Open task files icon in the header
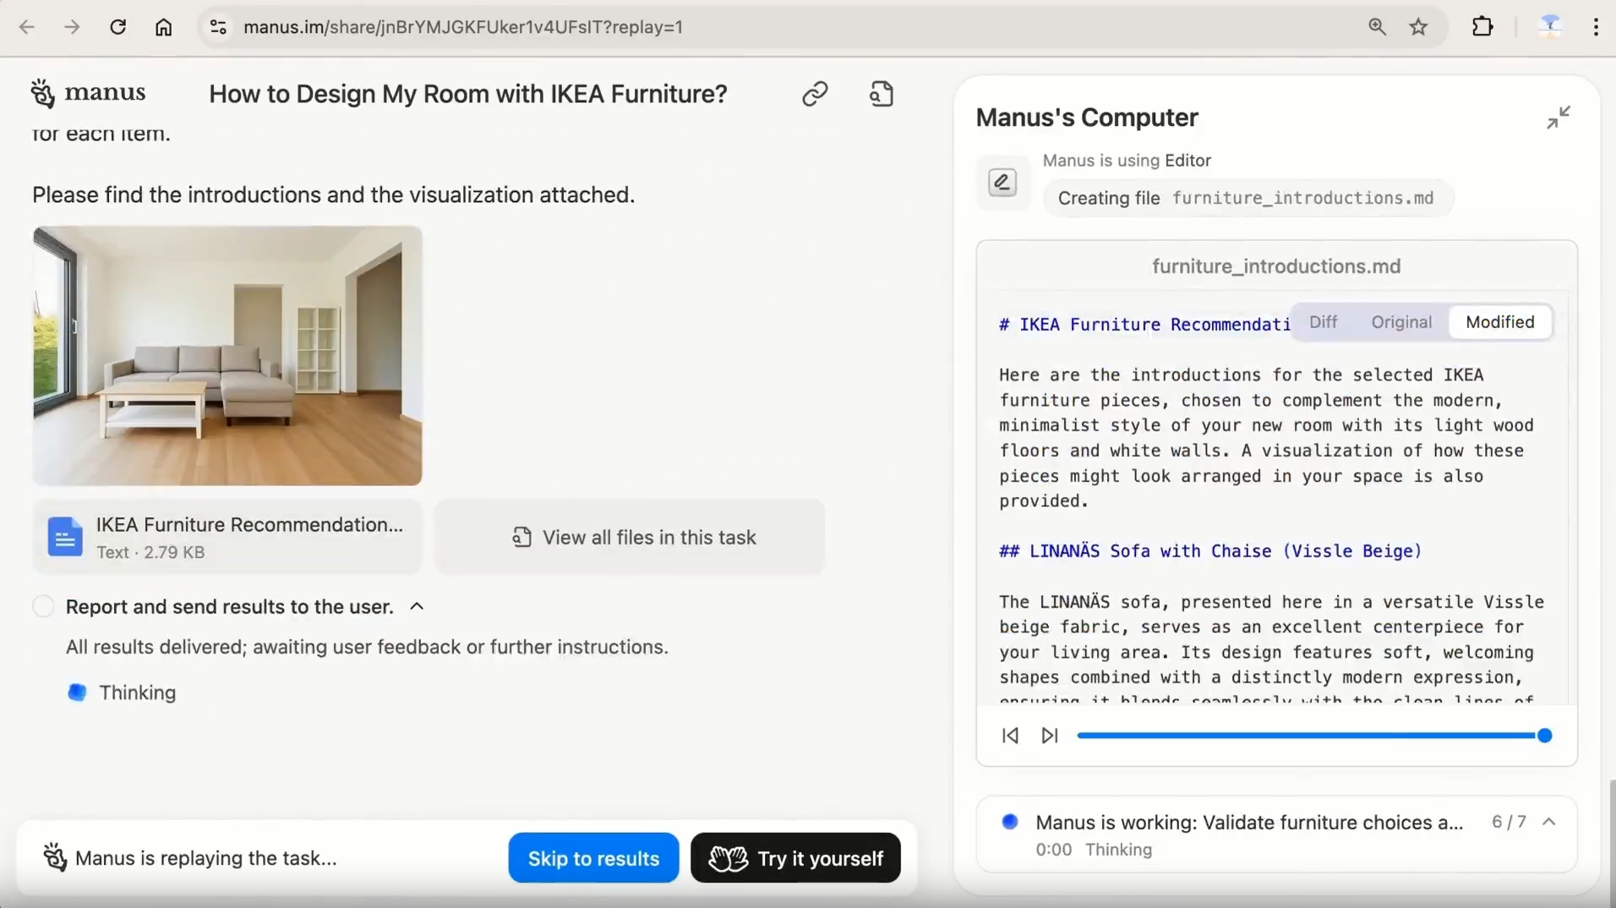Image resolution: width=1616 pixels, height=908 pixels. 882,94
